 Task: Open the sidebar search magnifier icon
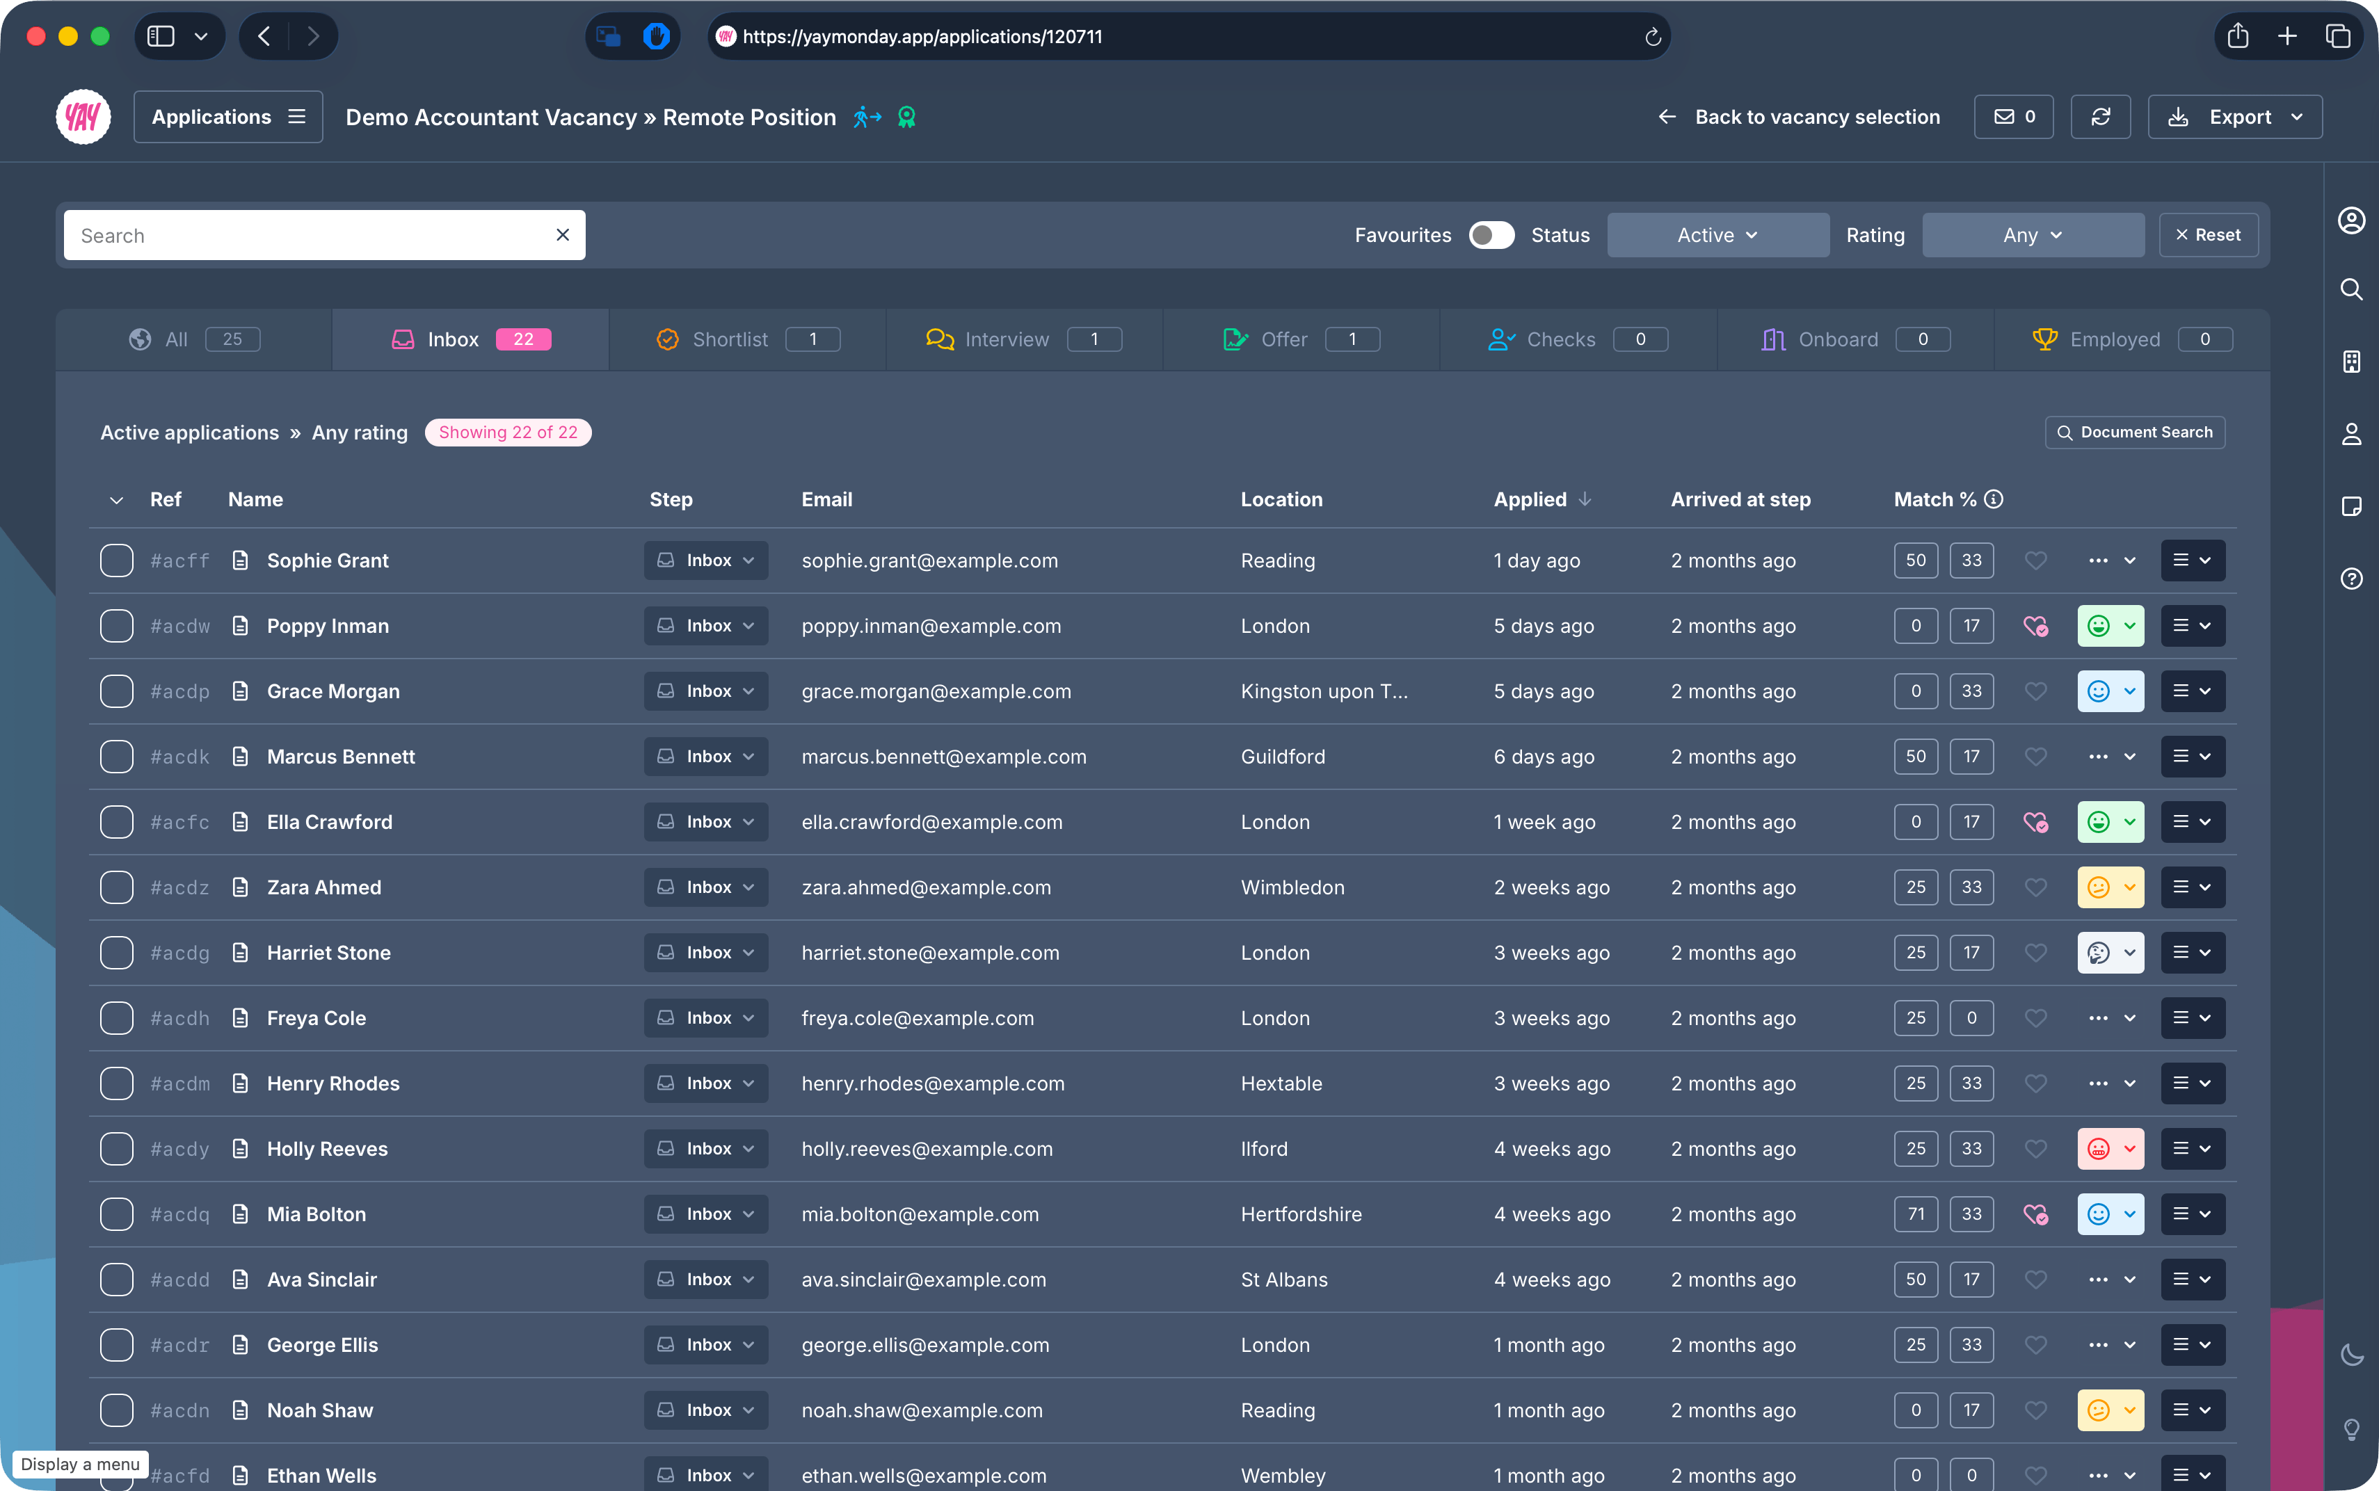2353,289
